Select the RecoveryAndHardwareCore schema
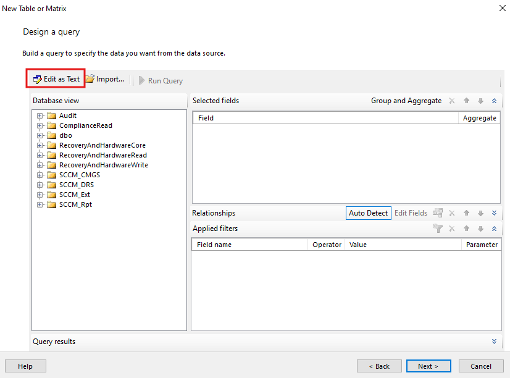The width and height of the screenshot is (510, 378). (x=102, y=145)
